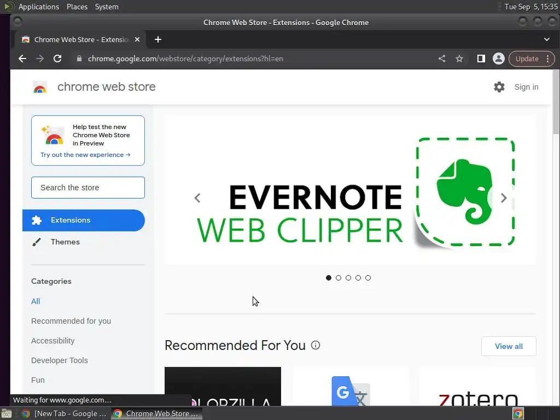Select Extensions in the sidebar
The width and height of the screenshot is (560, 420).
(84, 220)
